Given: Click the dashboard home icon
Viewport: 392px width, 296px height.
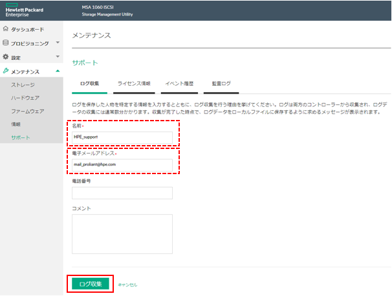Looking at the screenshot, I should [6, 30].
